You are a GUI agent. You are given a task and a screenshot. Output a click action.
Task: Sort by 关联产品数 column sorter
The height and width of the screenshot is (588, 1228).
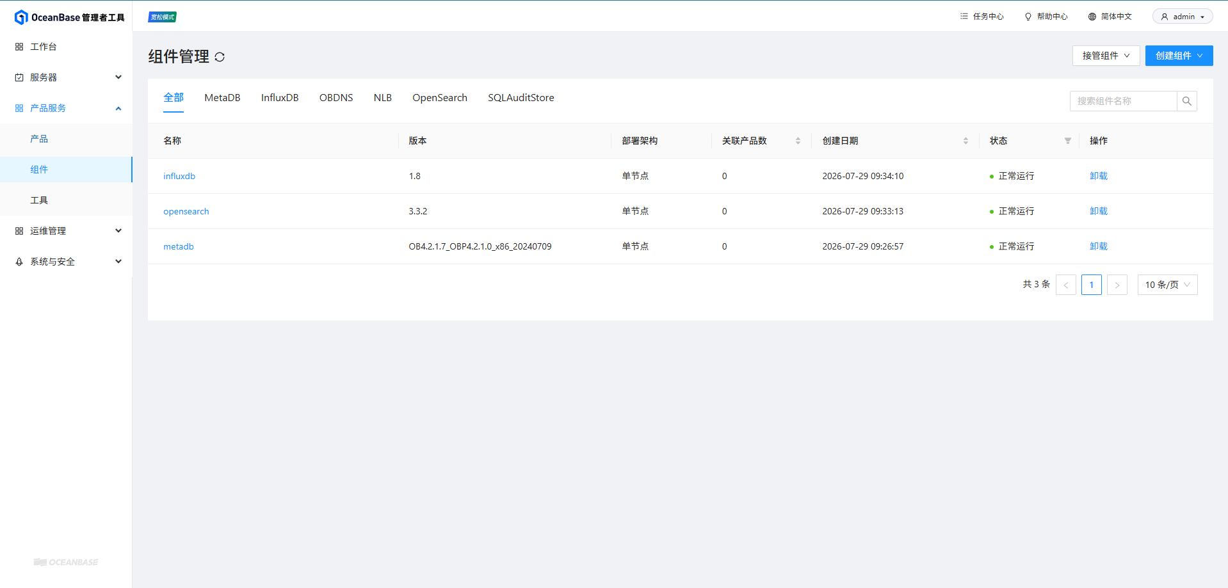pos(798,141)
